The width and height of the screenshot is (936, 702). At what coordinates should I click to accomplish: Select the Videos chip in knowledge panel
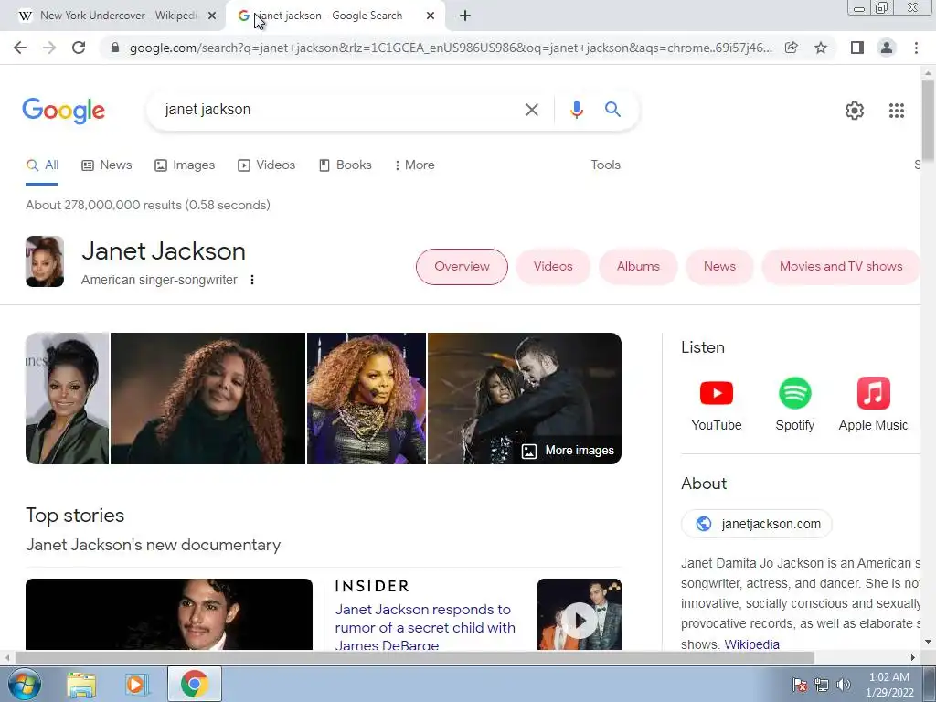553,267
